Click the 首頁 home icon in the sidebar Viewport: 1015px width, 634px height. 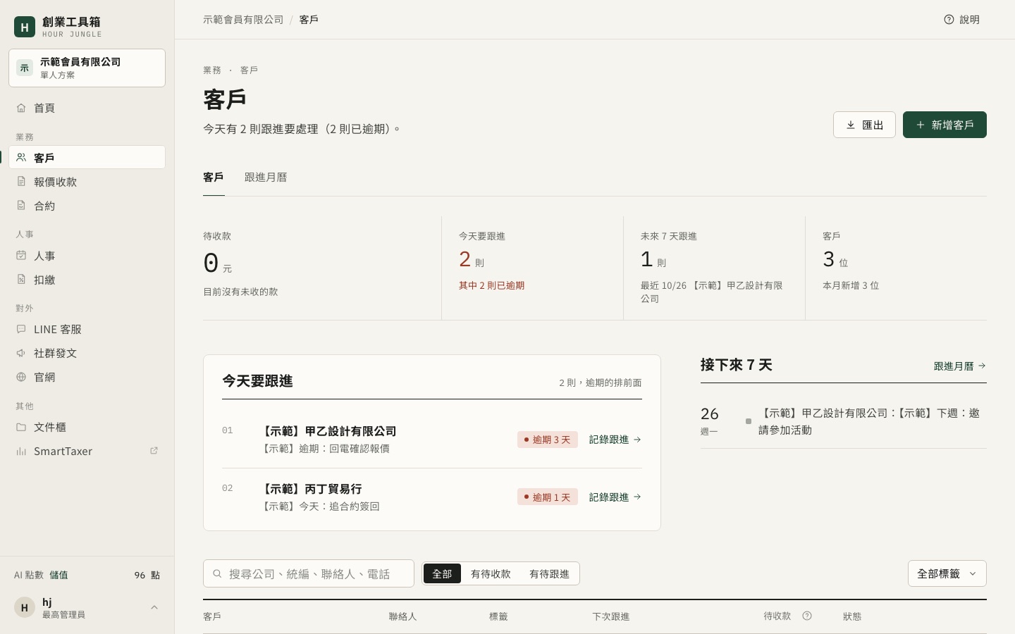[x=21, y=108]
